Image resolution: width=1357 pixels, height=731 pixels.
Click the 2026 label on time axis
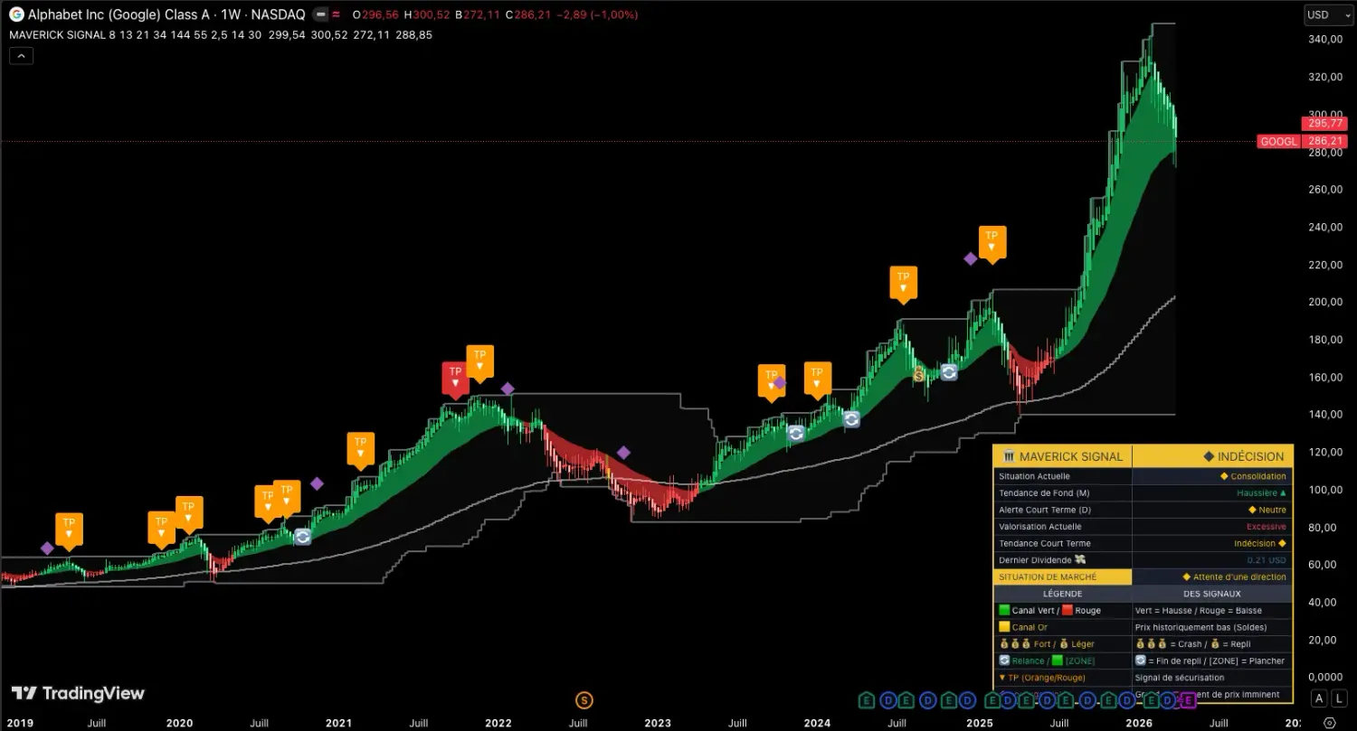click(1138, 723)
